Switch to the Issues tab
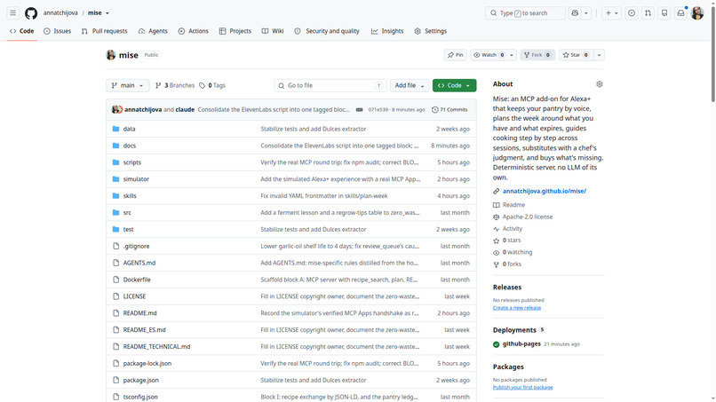 (x=58, y=31)
